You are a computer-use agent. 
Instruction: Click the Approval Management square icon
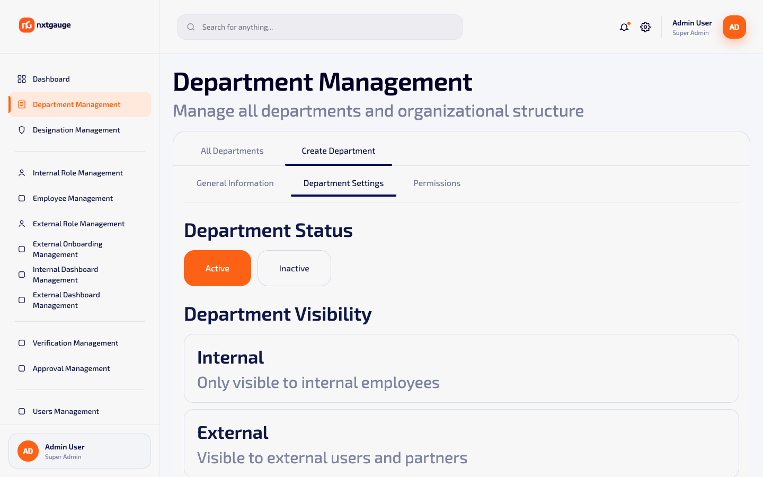coord(22,368)
